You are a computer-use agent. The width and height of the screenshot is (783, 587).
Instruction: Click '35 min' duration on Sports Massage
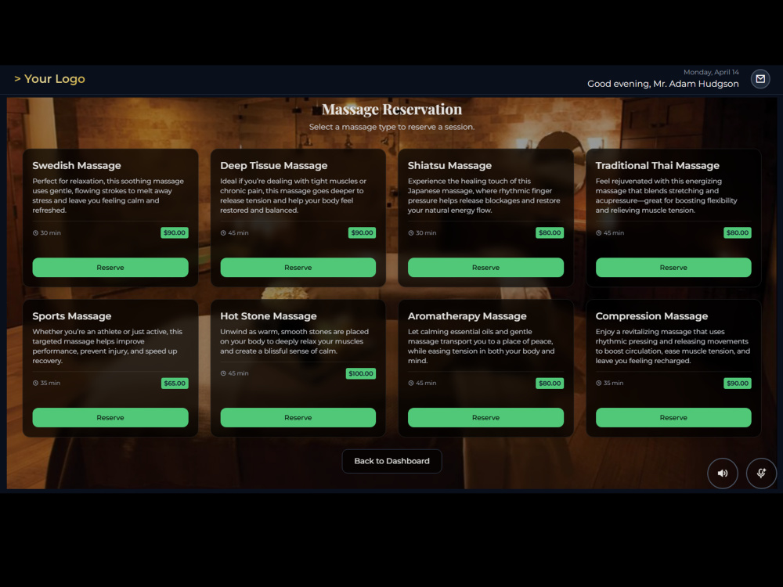[x=50, y=383]
